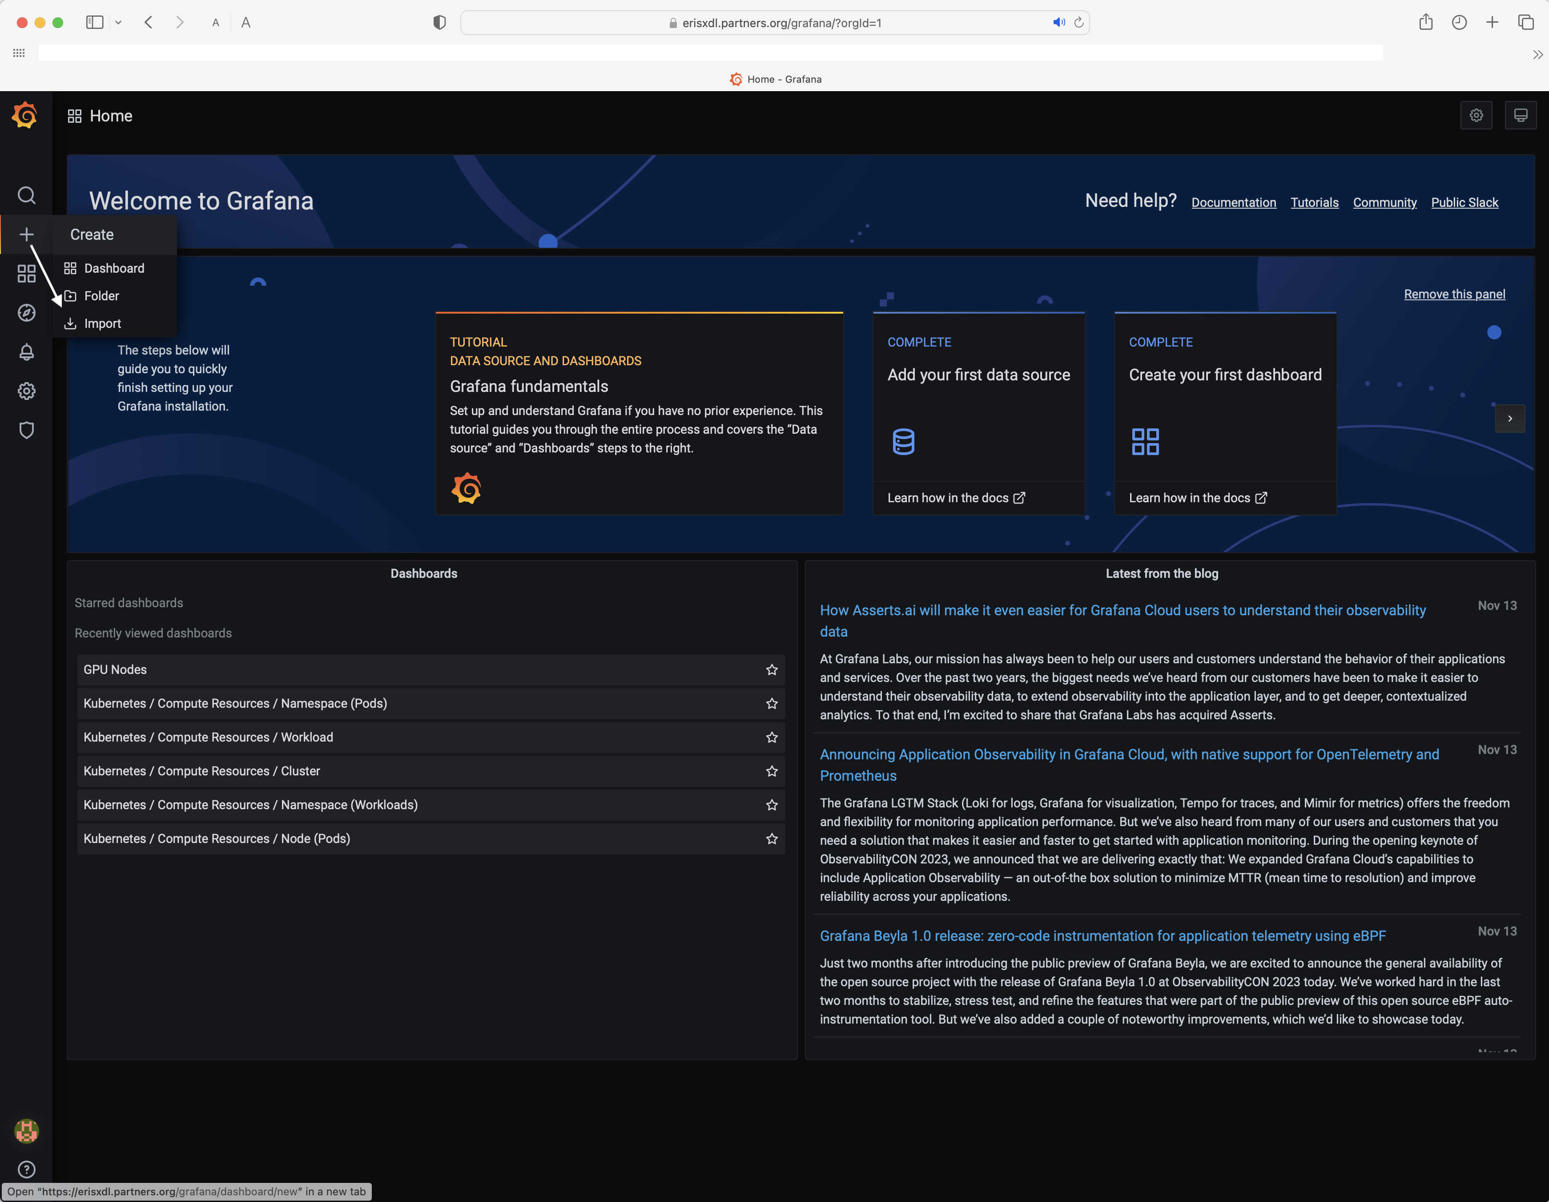Open the Server Admin shield icon

tap(26, 430)
